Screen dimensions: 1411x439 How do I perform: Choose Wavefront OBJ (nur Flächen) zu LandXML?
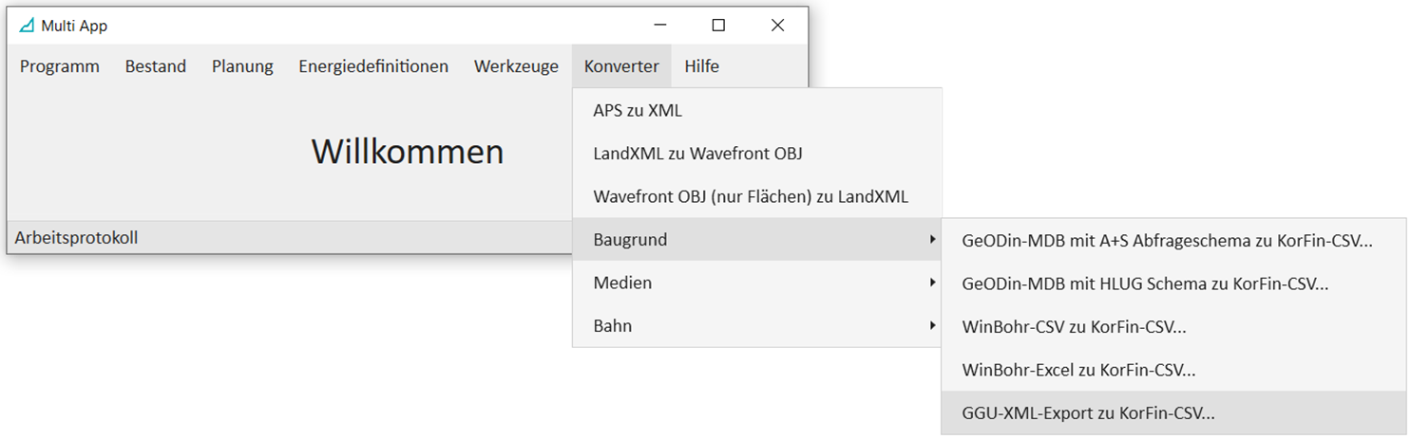756,196
